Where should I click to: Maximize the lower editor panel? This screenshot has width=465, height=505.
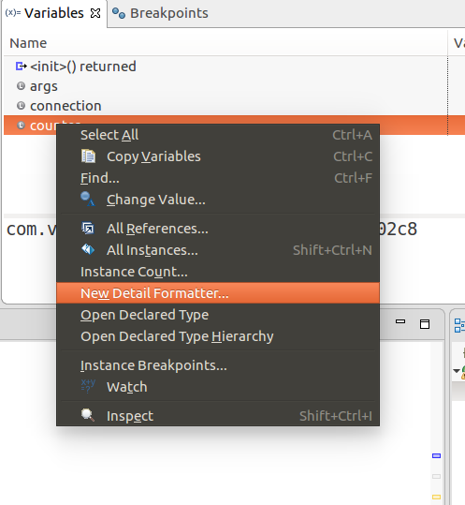click(425, 324)
